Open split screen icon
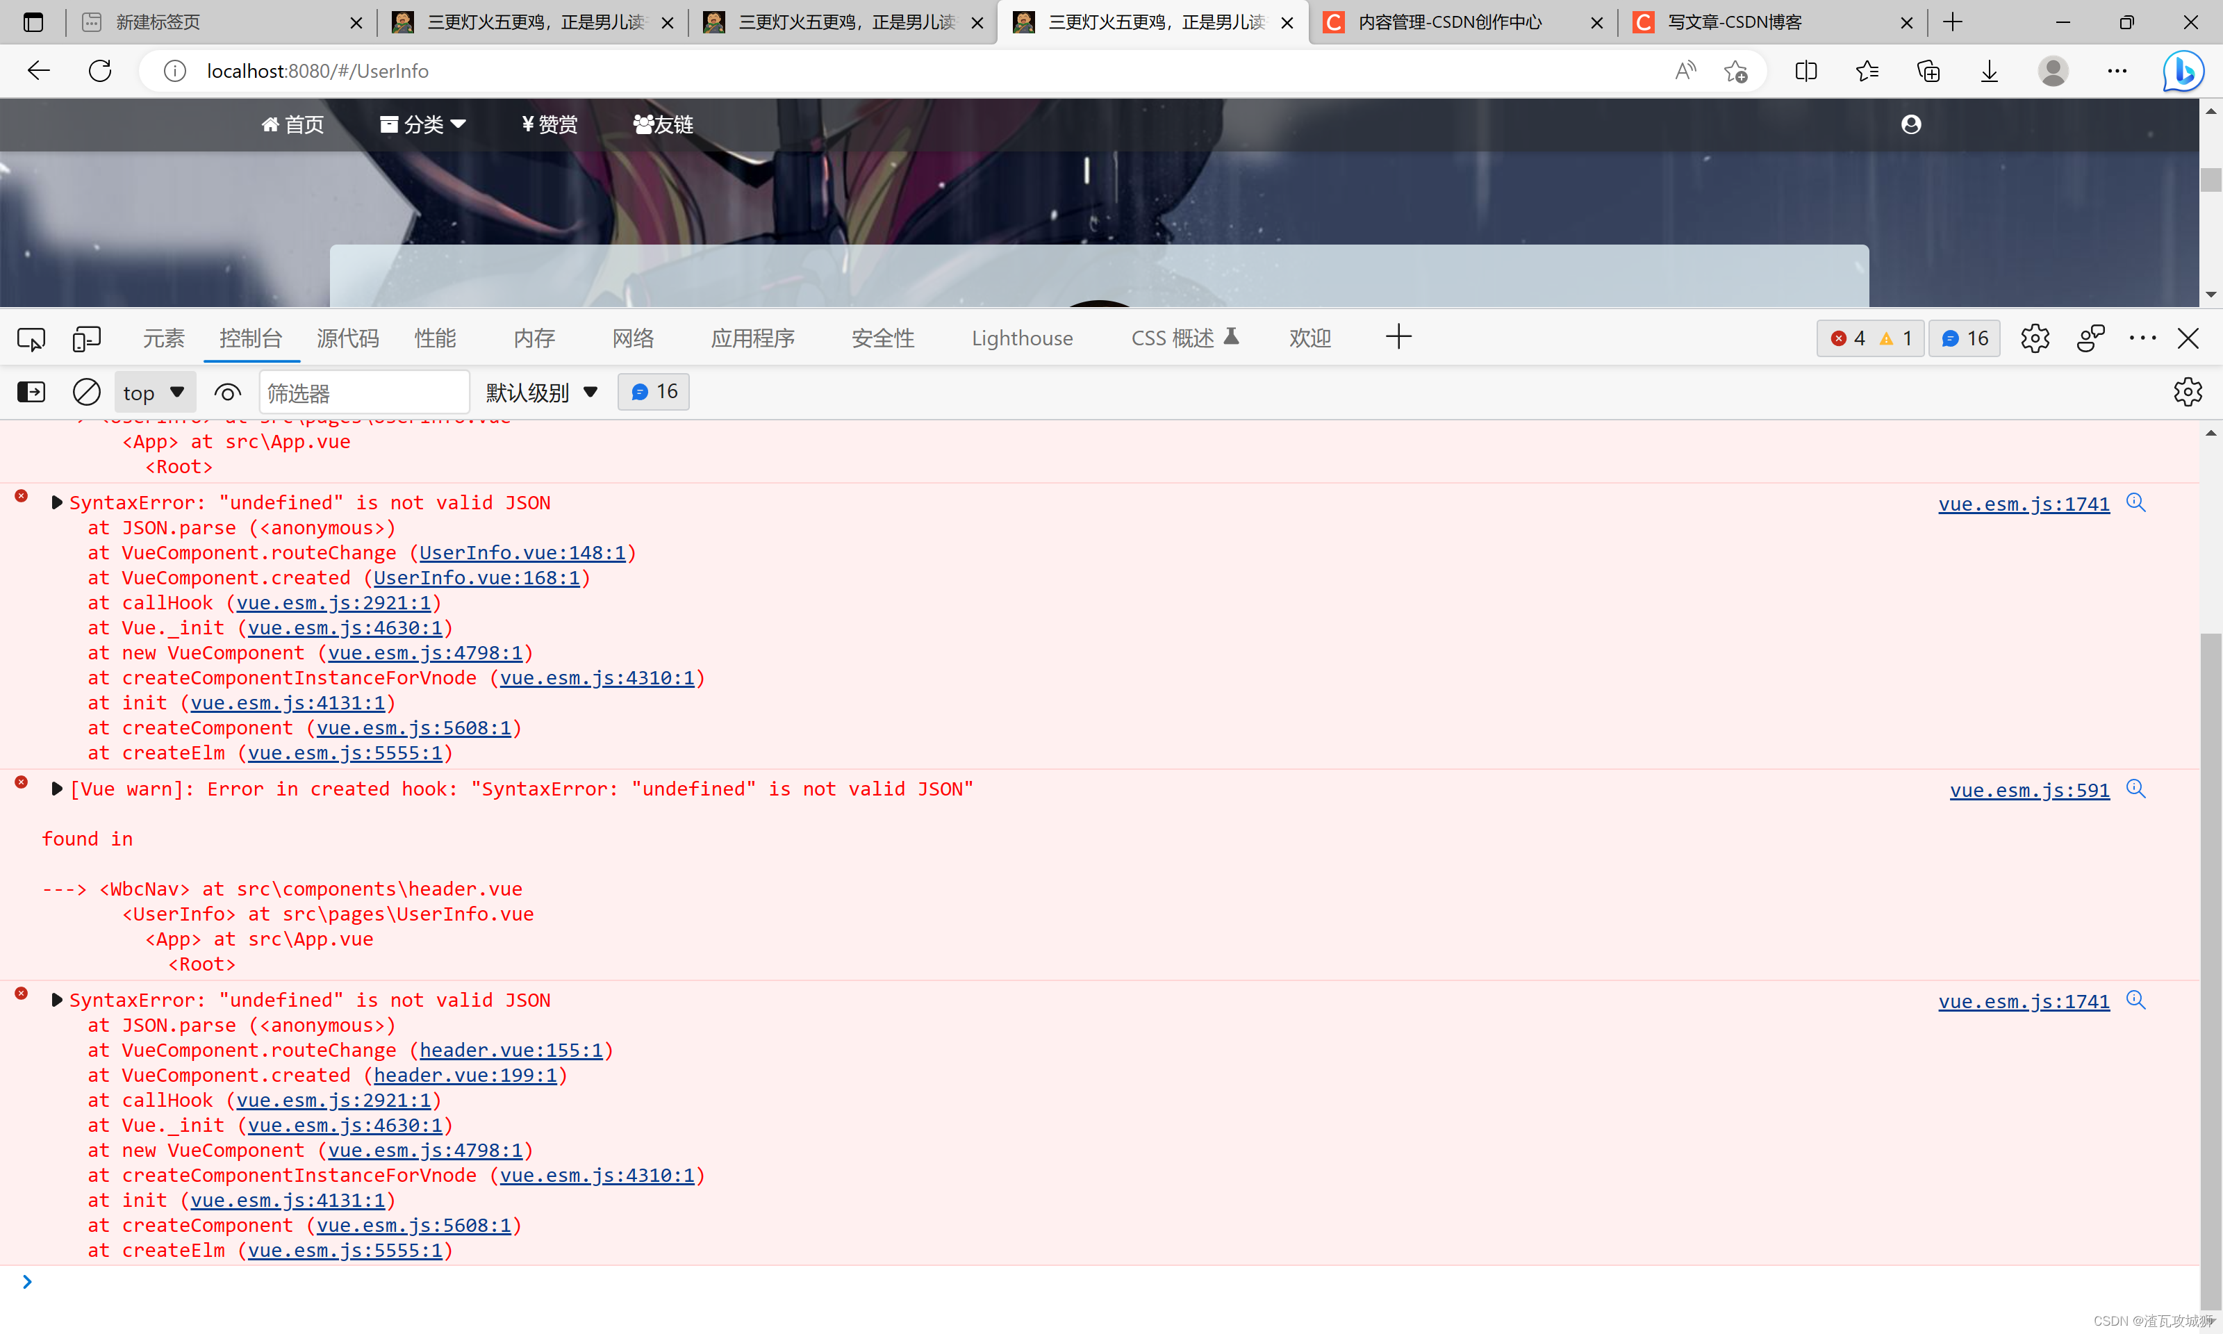 pos(1805,70)
